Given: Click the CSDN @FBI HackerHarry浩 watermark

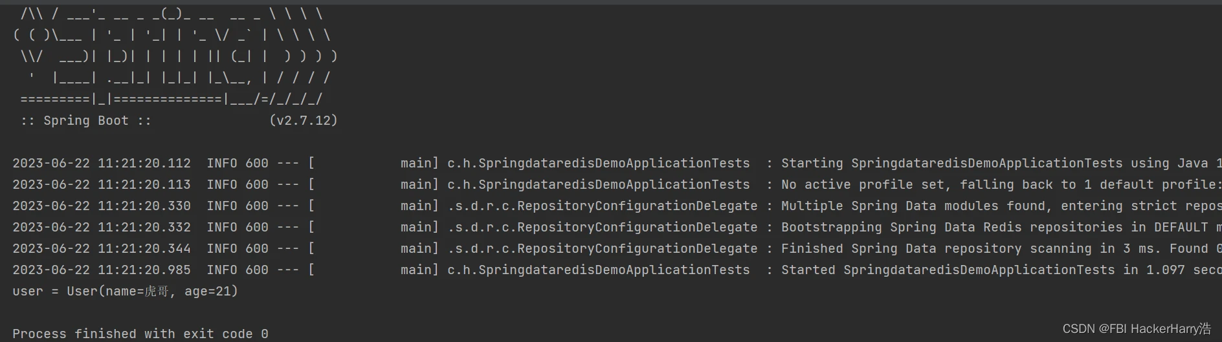Looking at the screenshot, I should click(1136, 328).
